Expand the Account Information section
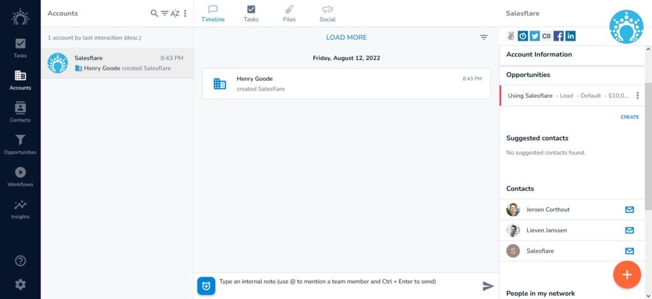The height and width of the screenshot is (299, 652). pos(572,55)
